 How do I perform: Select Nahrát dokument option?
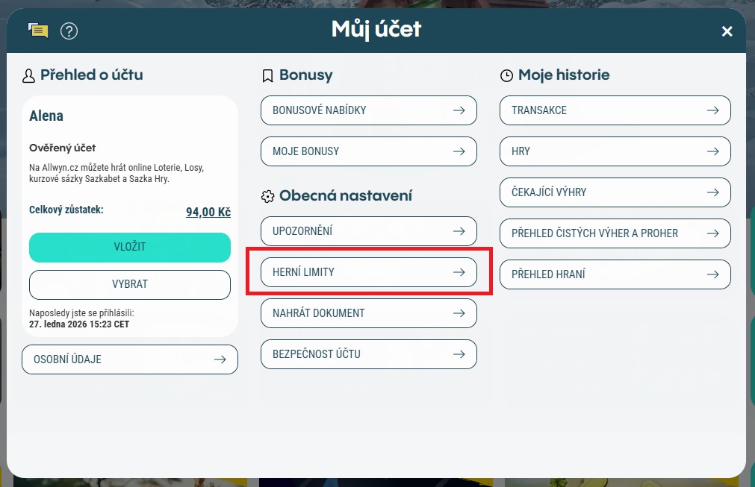coord(368,313)
